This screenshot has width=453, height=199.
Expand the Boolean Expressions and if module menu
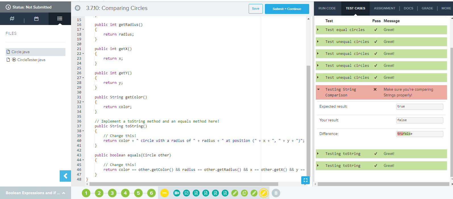click(36, 193)
